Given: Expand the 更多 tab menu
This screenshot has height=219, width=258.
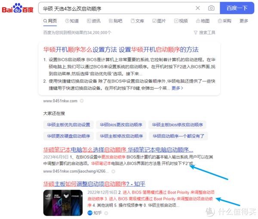Looking at the screenshot, I should tap(244, 21).
